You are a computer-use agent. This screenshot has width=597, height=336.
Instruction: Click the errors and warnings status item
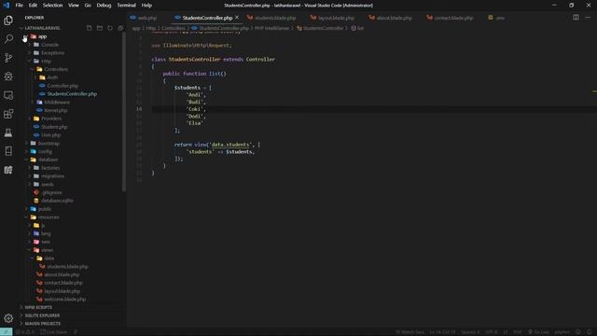(x=25, y=332)
